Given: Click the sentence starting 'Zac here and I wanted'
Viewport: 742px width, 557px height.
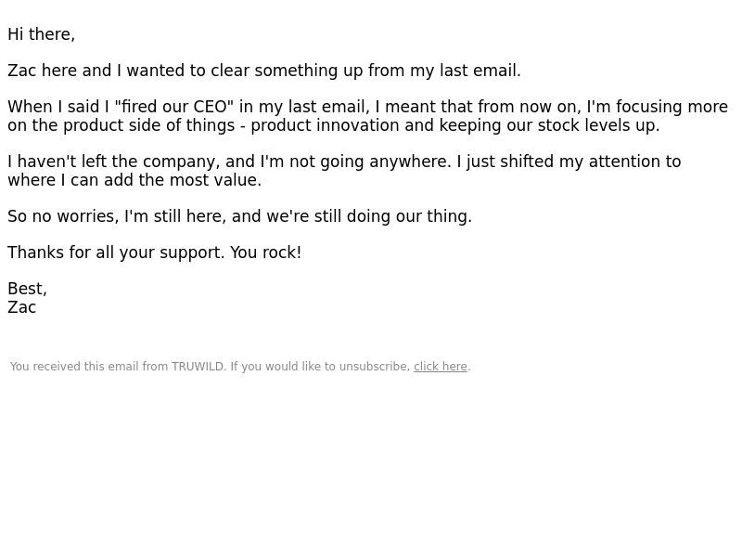Looking at the screenshot, I should (x=264, y=71).
